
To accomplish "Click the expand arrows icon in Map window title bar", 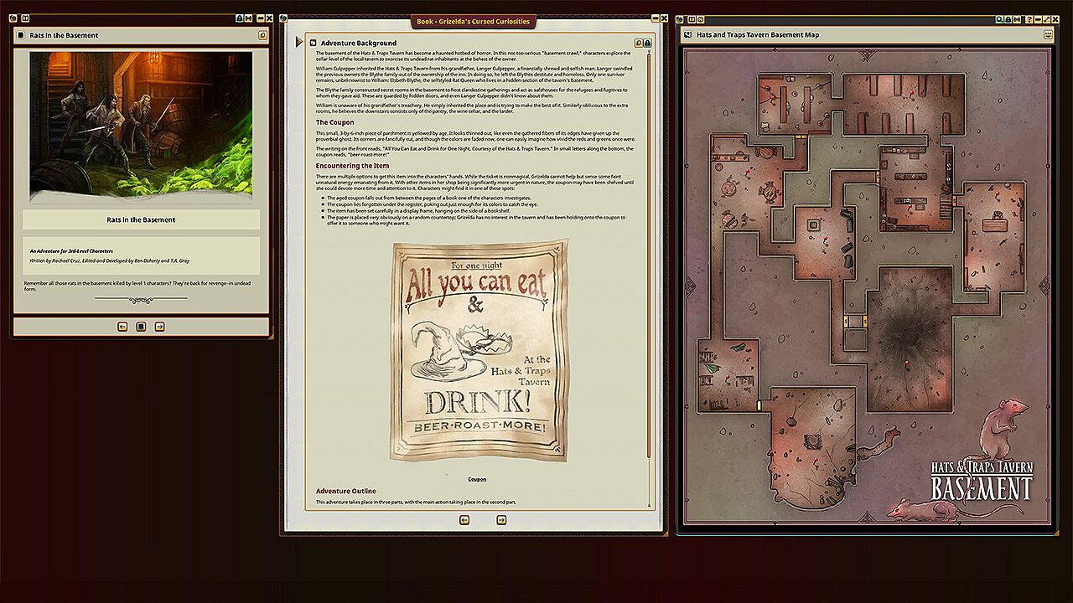I will (1046, 19).
